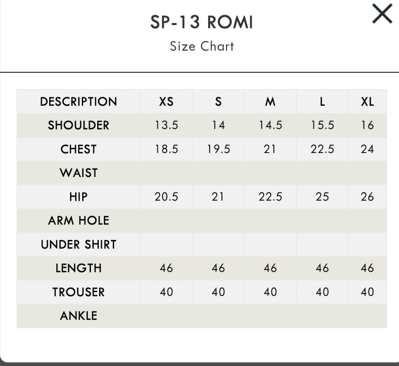Click the 26 hip value for XL
The width and height of the screenshot is (399, 366).
[x=368, y=197]
